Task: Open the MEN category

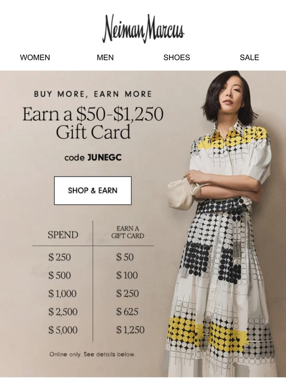Action: [105, 57]
